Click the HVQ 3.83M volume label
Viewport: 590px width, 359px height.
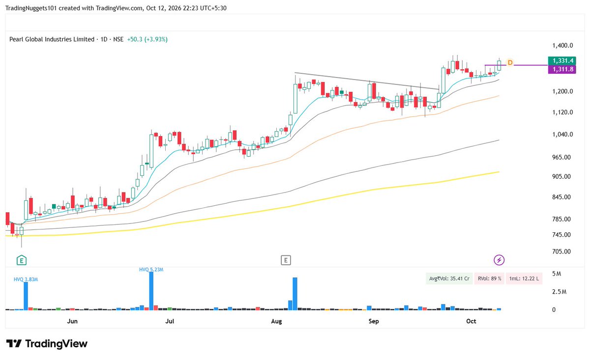[26, 279]
